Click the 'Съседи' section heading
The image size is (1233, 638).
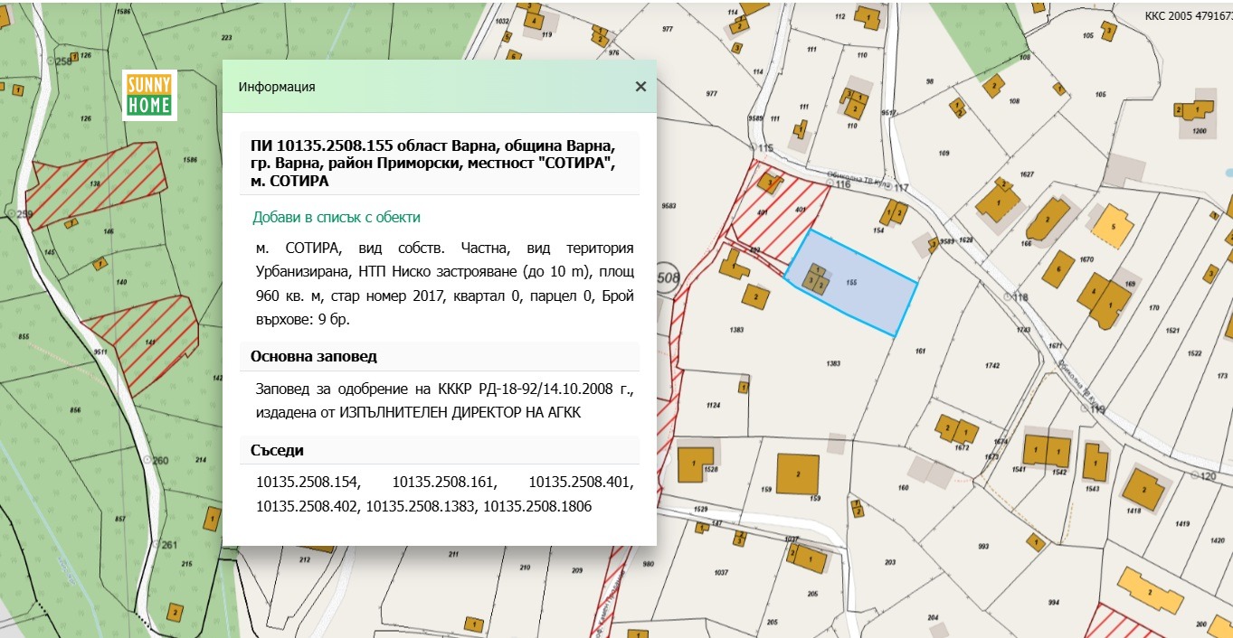click(278, 450)
